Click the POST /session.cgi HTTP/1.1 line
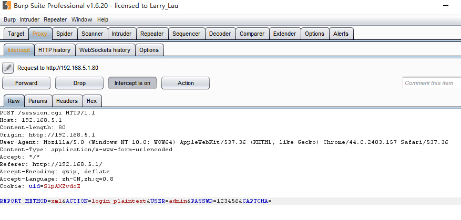This screenshot has height=220, width=461. coord(47,113)
